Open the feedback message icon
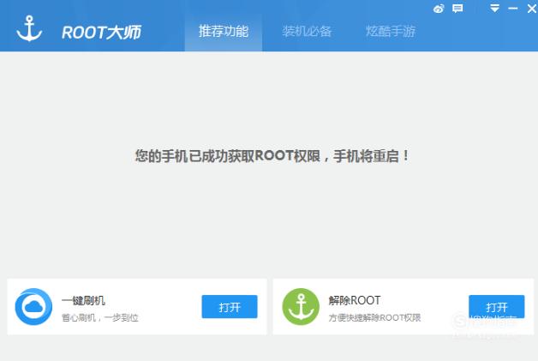 coord(457,9)
